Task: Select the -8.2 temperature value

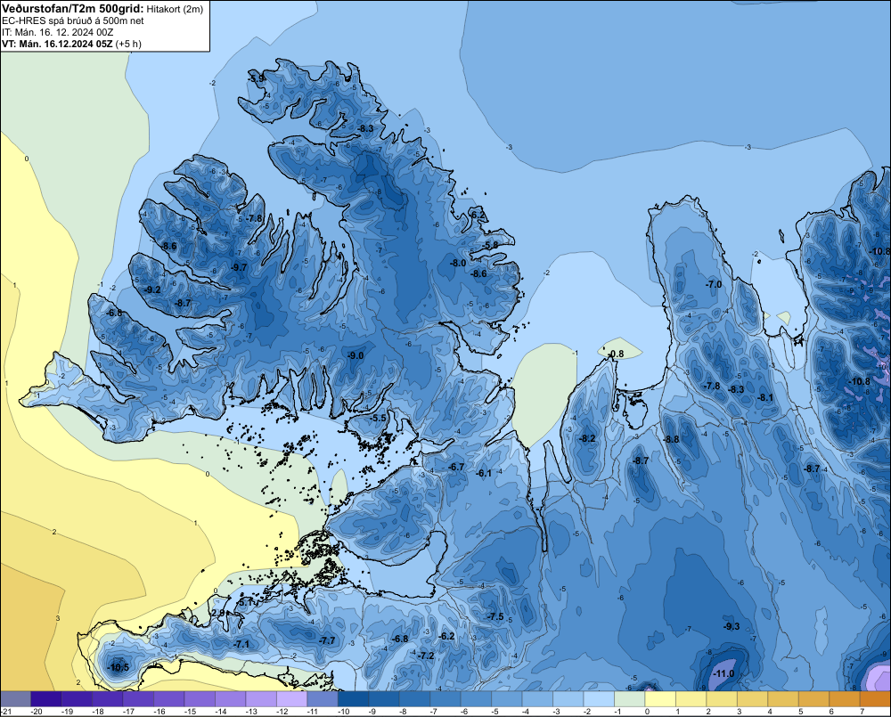Action: 587,438
